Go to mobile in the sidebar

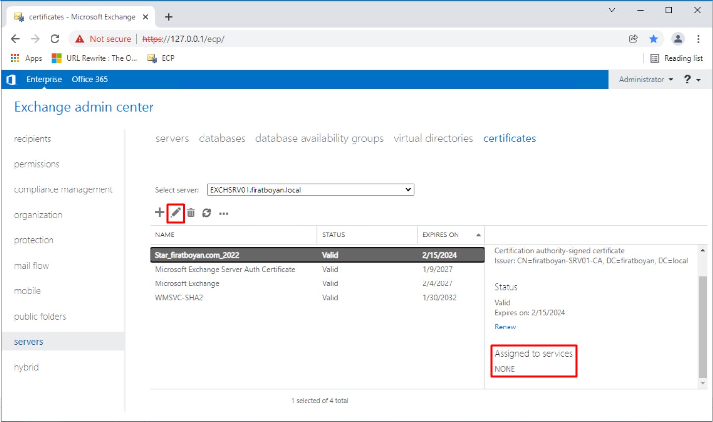pos(27,291)
